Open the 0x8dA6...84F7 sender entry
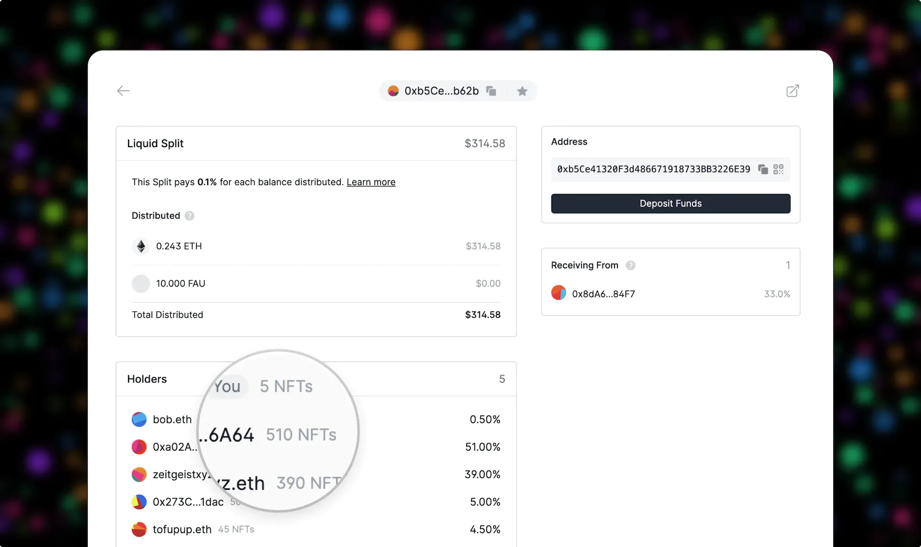 (603, 294)
